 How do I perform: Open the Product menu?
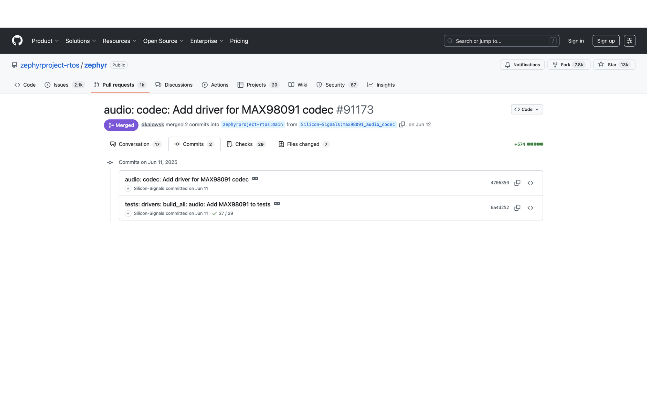(x=45, y=41)
